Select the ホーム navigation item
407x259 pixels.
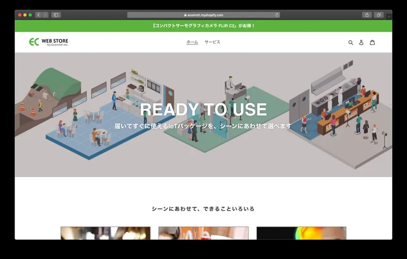[x=192, y=42]
